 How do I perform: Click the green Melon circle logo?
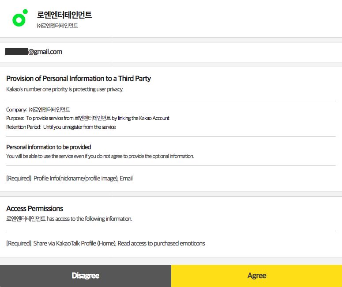(x=20, y=18)
